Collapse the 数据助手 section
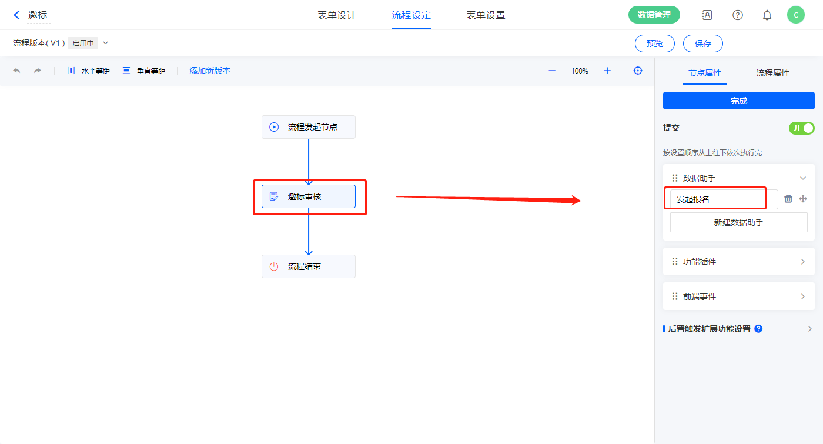The width and height of the screenshot is (823, 444). coord(802,178)
